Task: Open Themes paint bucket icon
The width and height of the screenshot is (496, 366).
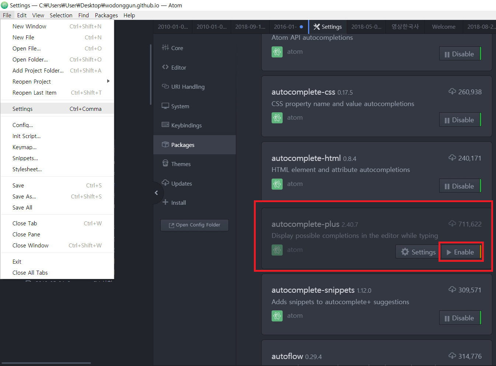Action: [165, 163]
